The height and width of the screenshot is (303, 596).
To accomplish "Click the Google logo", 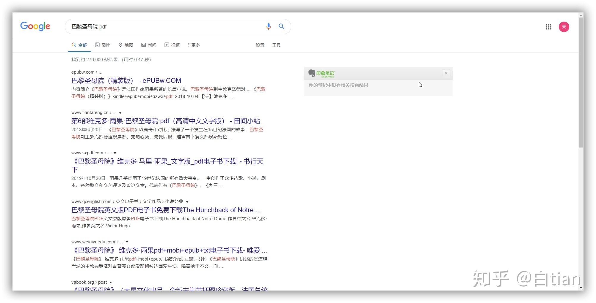I will click(35, 26).
